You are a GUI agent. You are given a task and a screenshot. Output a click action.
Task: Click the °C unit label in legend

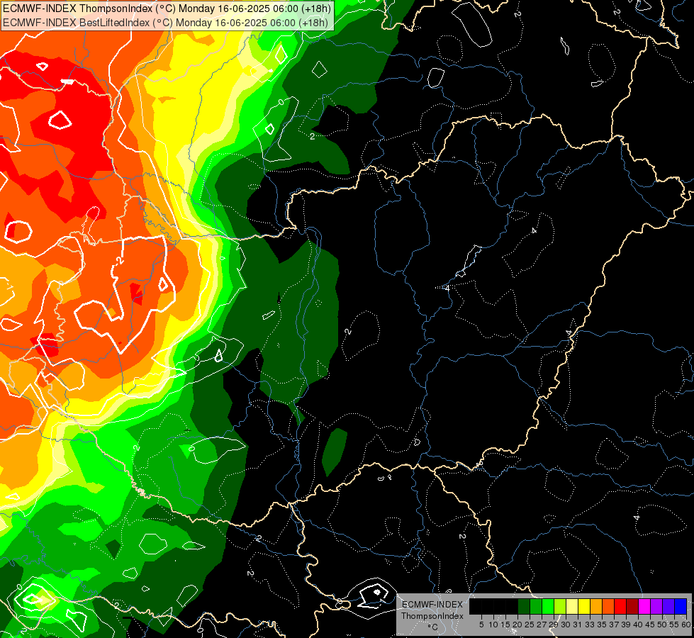[433, 627]
